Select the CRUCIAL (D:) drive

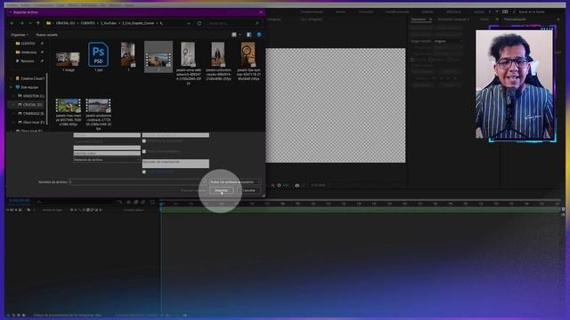point(30,105)
